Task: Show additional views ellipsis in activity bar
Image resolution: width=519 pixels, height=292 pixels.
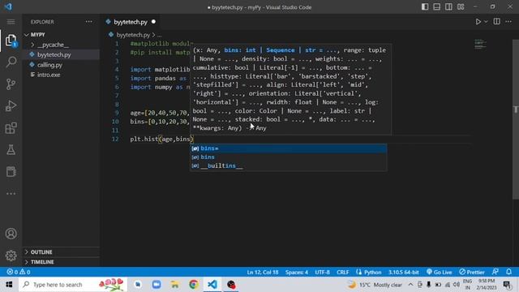Action: tap(11, 194)
